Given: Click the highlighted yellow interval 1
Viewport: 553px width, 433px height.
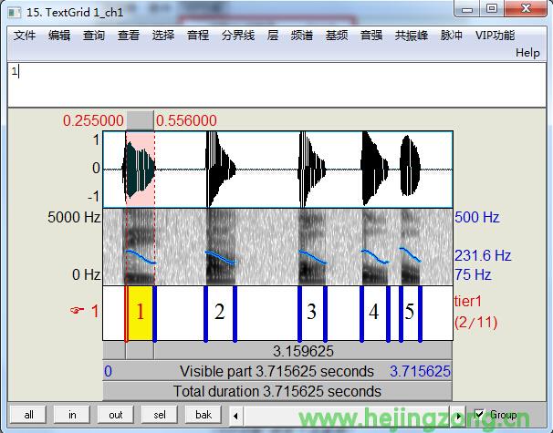Looking at the screenshot, I should click(140, 313).
